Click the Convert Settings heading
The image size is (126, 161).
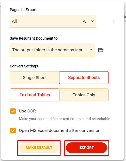[24, 66]
